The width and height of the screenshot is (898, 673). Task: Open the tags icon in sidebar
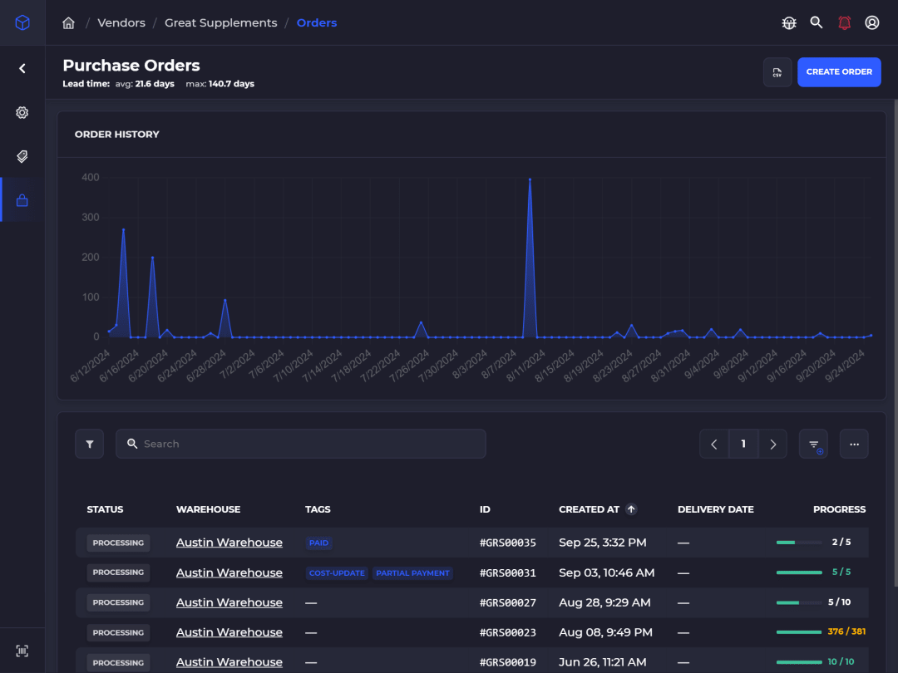pyautogui.click(x=22, y=156)
